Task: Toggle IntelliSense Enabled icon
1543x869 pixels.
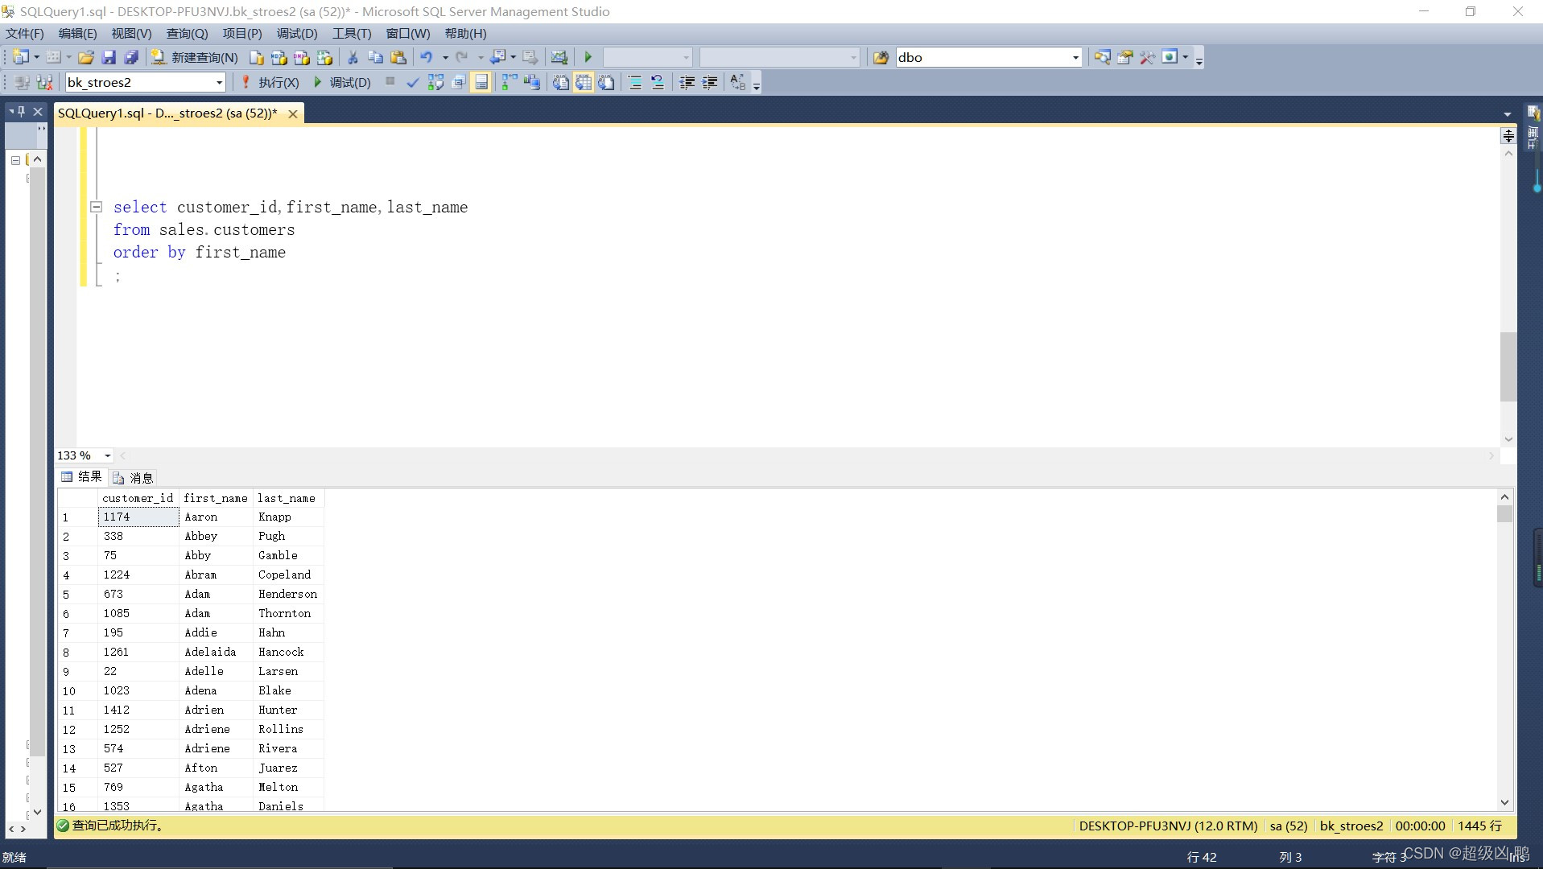Action: coord(481,82)
